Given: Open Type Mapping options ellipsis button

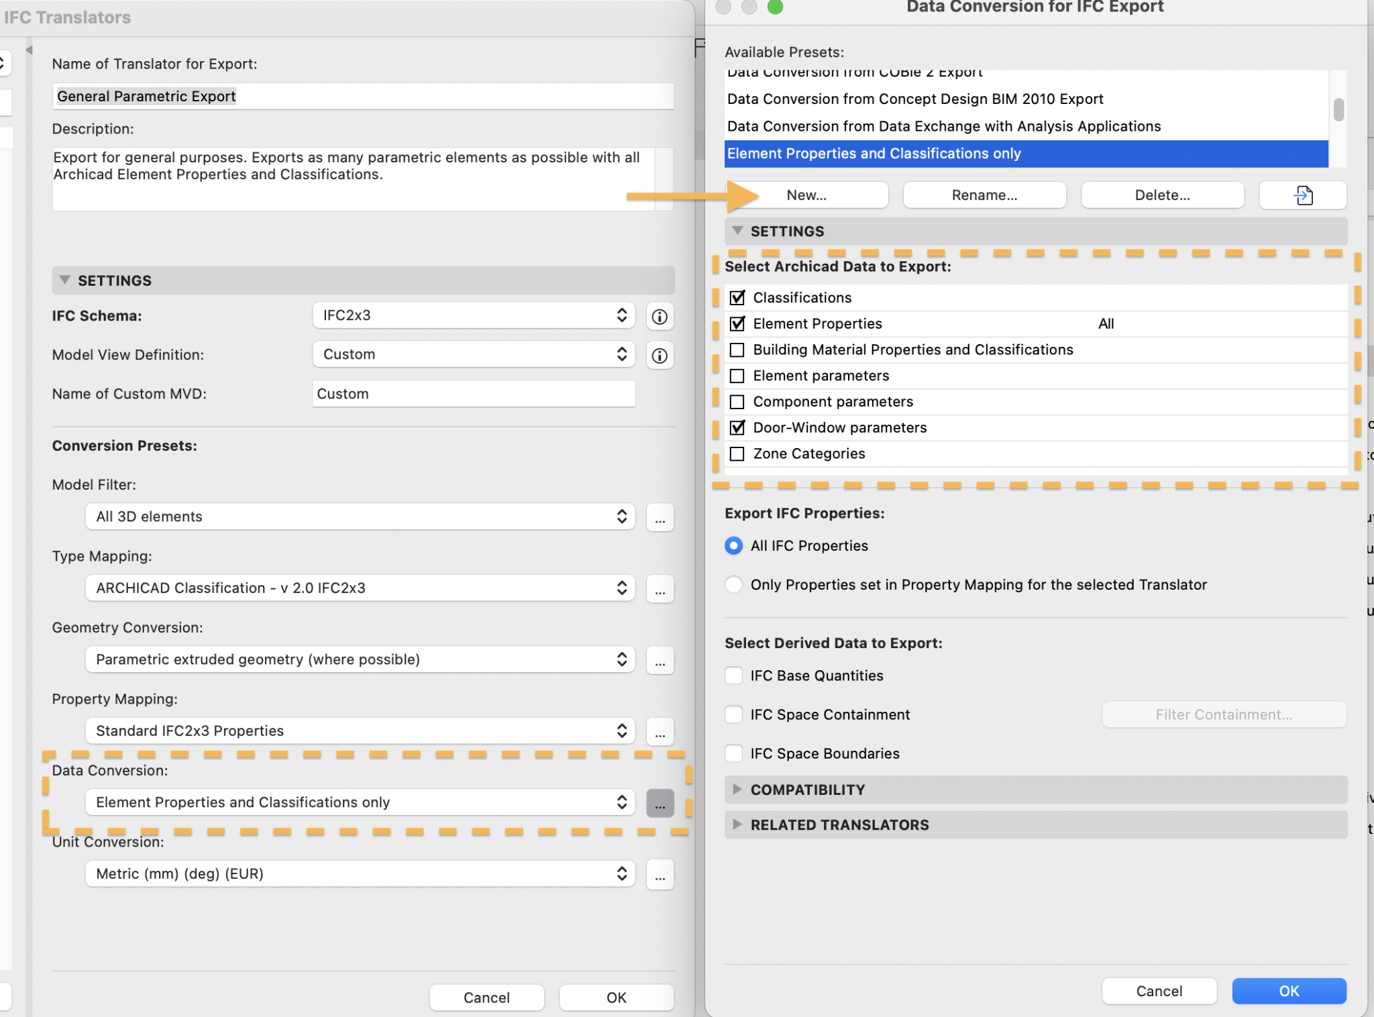Looking at the screenshot, I should (x=659, y=588).
